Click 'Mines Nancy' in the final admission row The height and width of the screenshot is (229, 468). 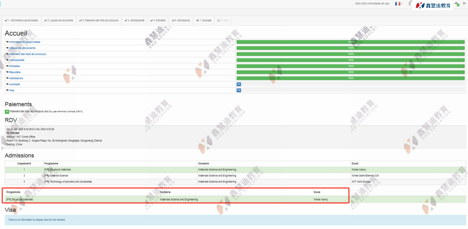pos(321,200)
